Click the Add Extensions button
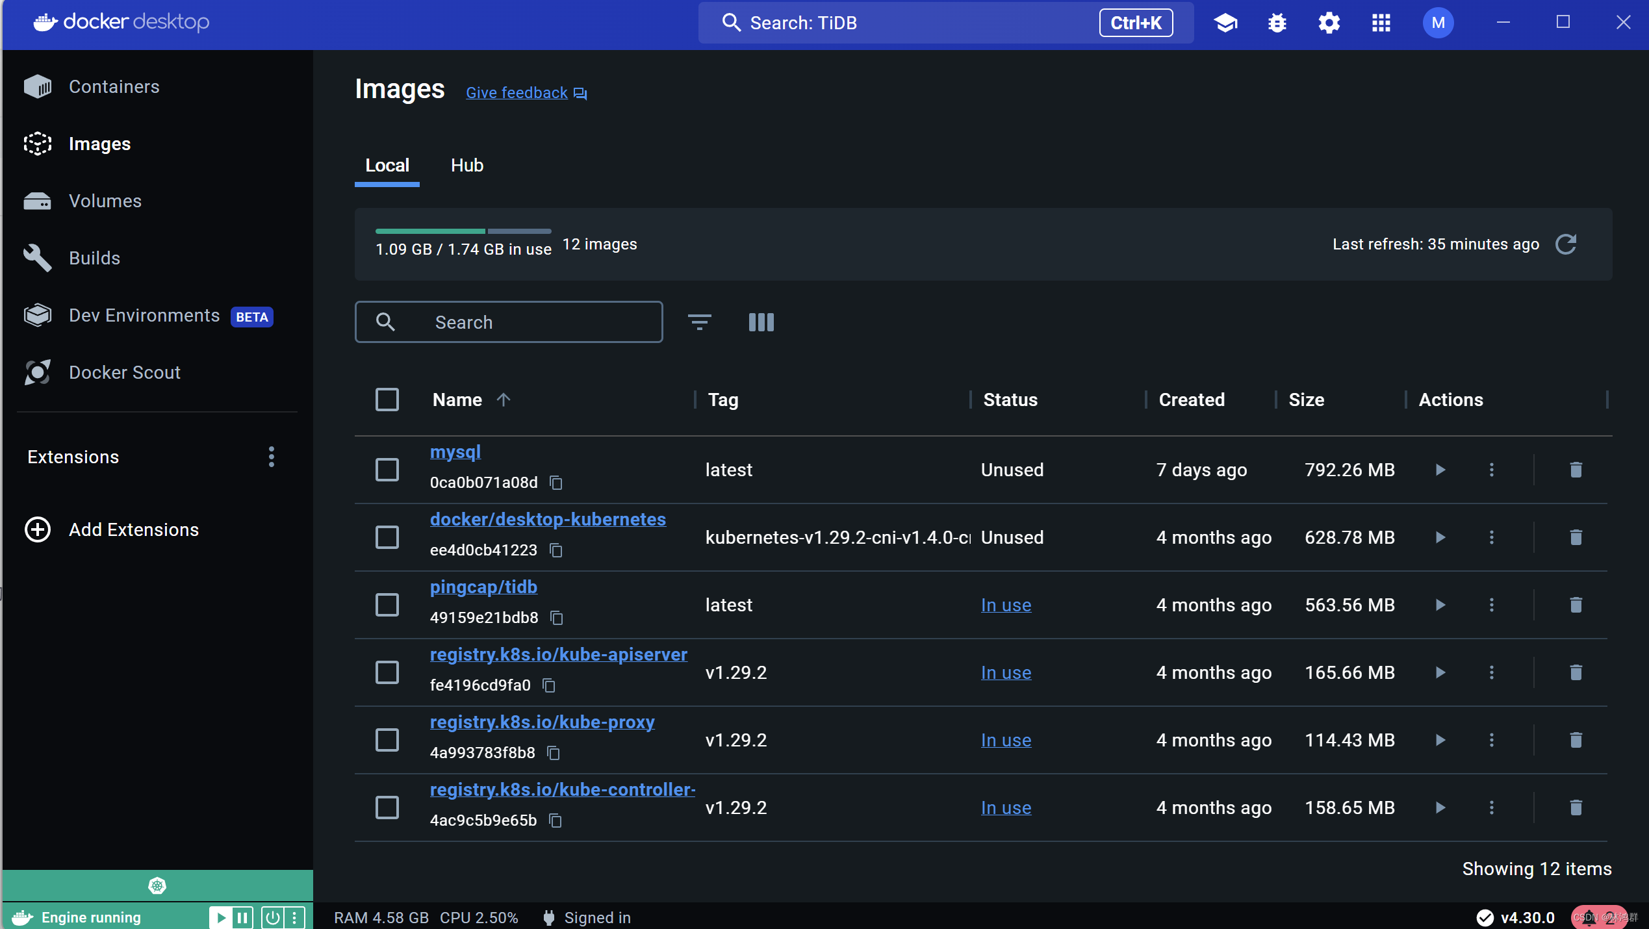 pyautogui.click(x=133, y=529)
